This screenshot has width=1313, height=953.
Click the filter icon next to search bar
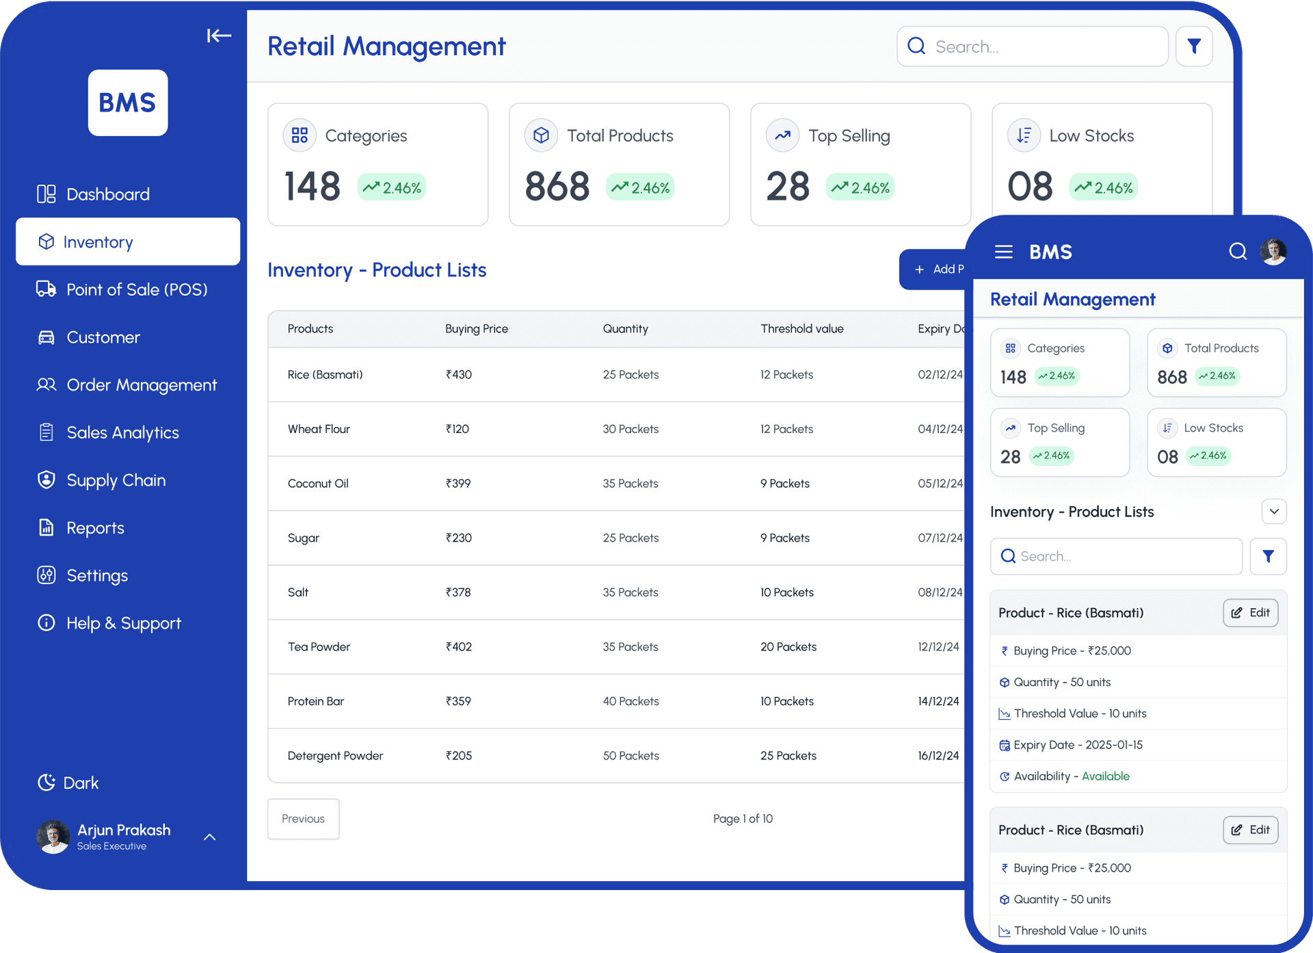(1194, 46)
